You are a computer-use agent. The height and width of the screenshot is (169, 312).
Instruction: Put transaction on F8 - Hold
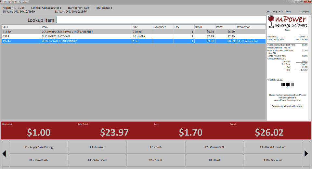coord(214,160)
